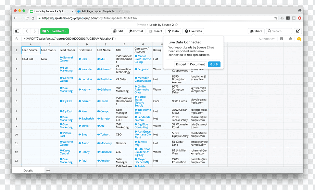The height and width of the screenshot is (190, 315).
Task: Open the Spreadsheet dropdown
Action: pos(54,31)
